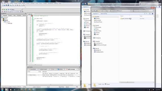Image resolution: width=162 pixels, height=91 pixels.
Task: Select Downloads in zip window navigation pane
Action: [98, 20]
